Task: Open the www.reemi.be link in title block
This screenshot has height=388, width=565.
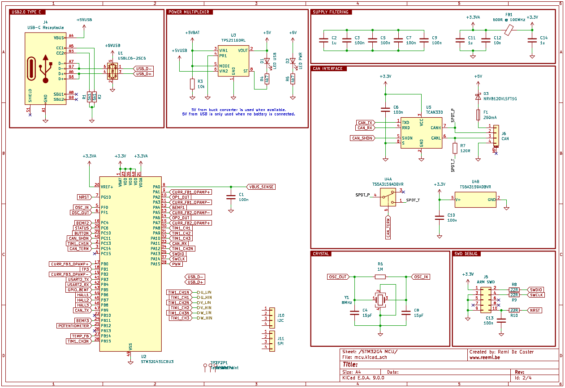Action: click(x=484, y=358)
